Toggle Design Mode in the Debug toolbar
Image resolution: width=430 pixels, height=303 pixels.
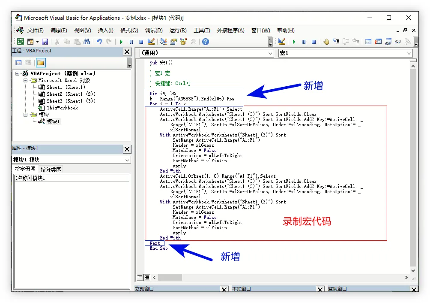click(282, 42)
